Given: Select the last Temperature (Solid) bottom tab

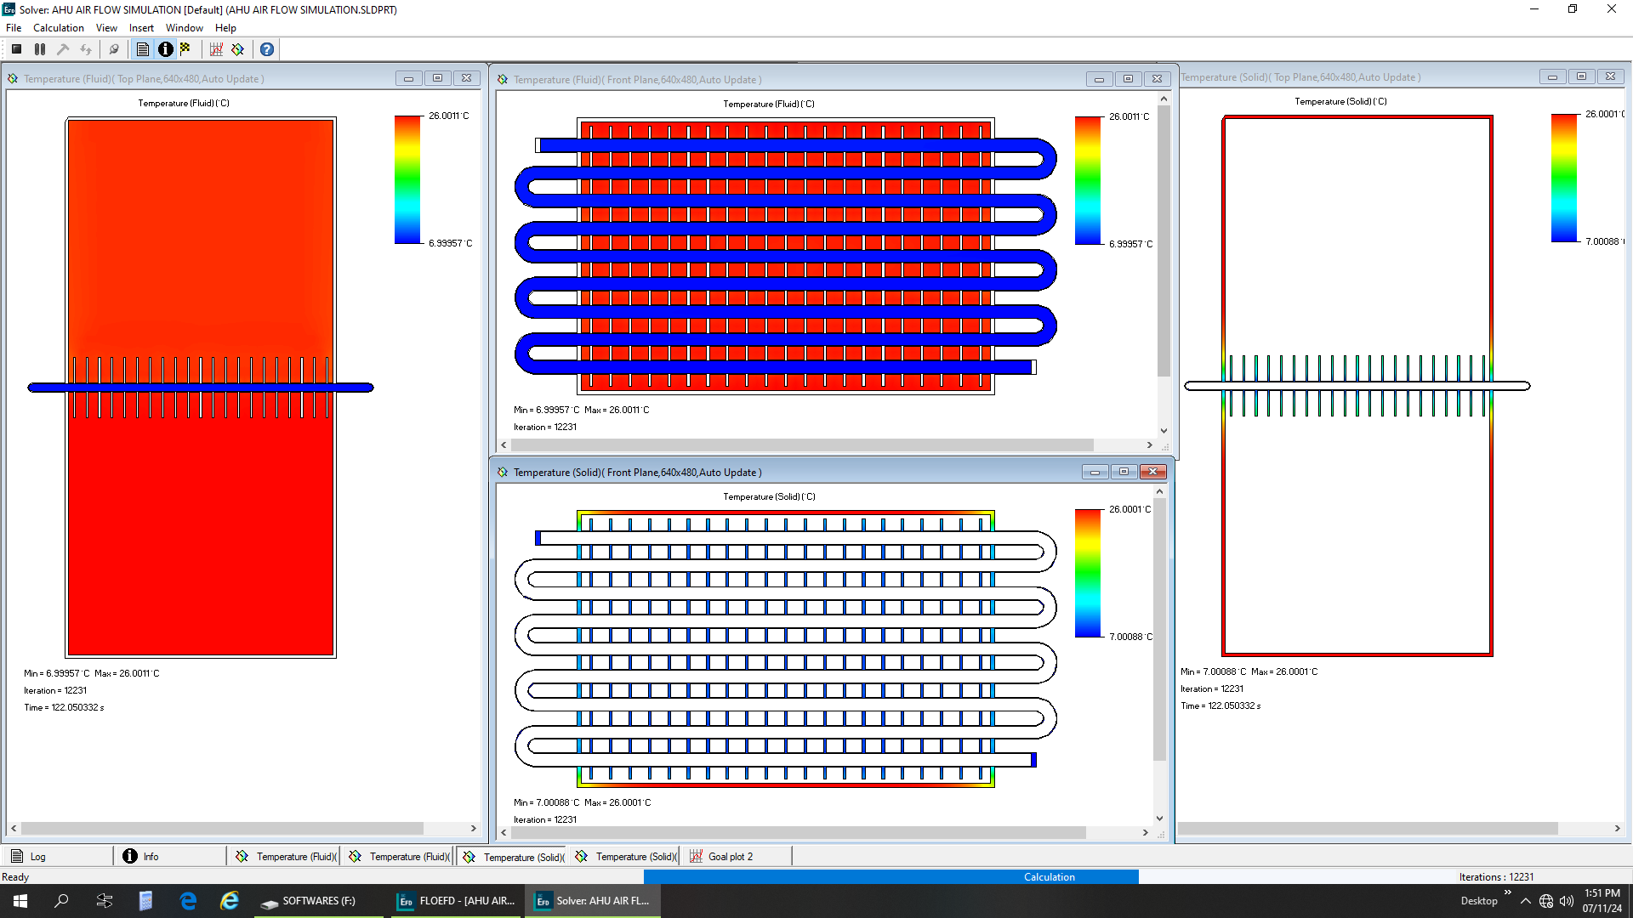Looking at the screenshot, I should coord(624,857).
